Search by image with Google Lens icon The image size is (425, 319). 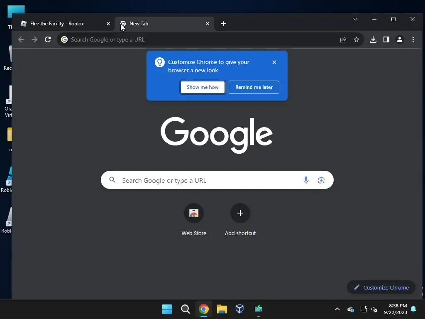point(321,180)
